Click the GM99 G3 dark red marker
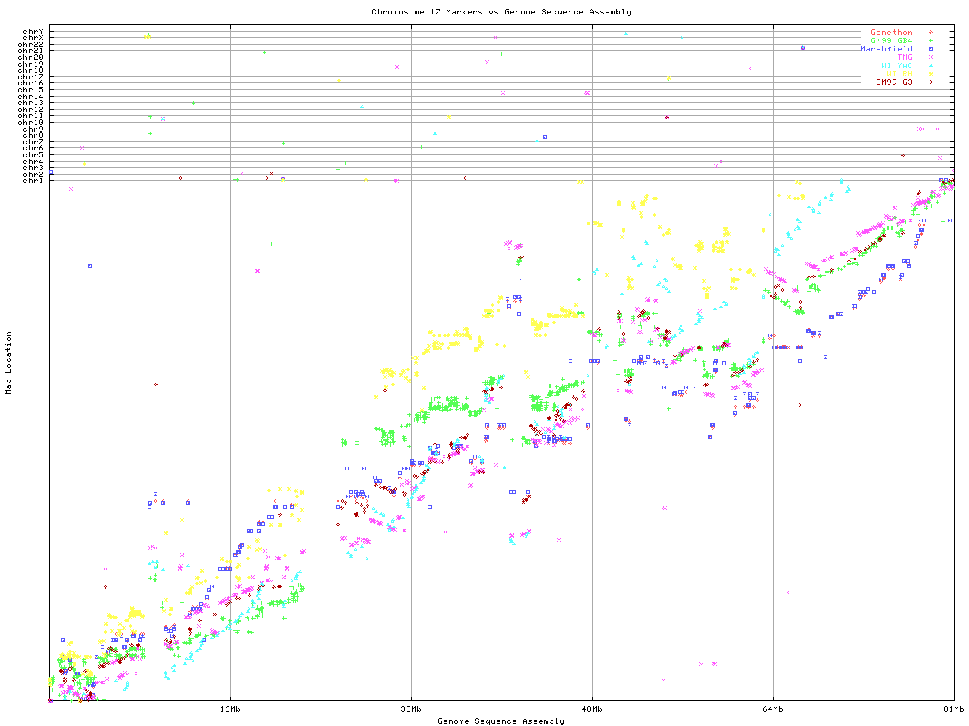This screenshot has width=969, height=726. pyautogui.click(x=930, y=82)
